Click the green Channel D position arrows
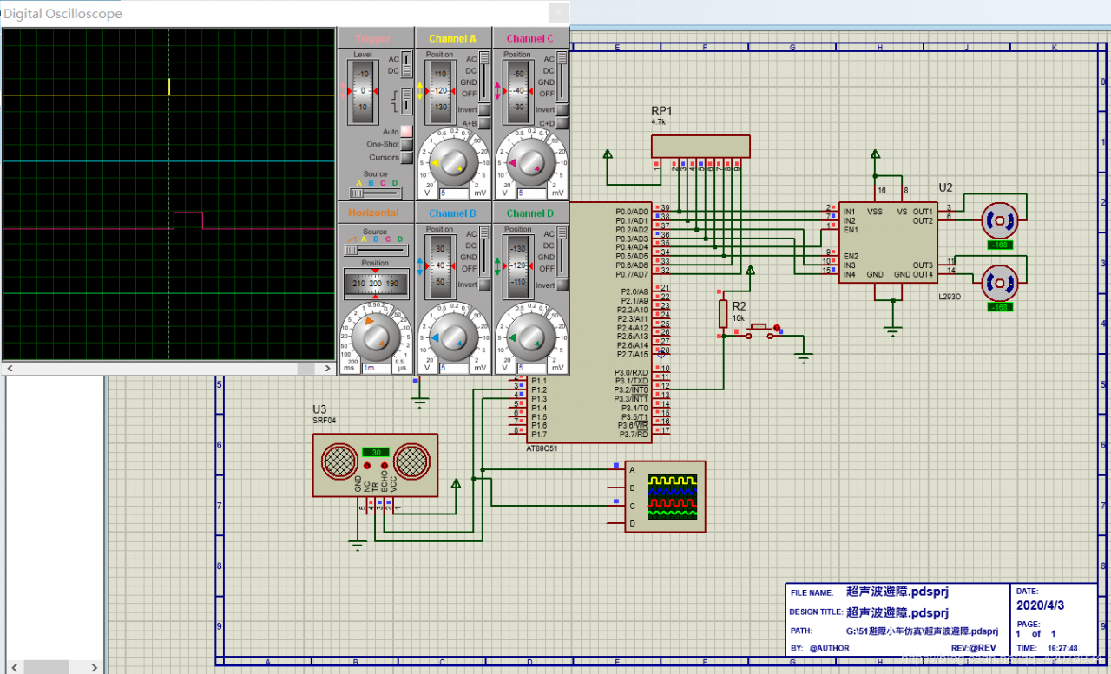Screen dimensions: 1111x674 [498, 266]
